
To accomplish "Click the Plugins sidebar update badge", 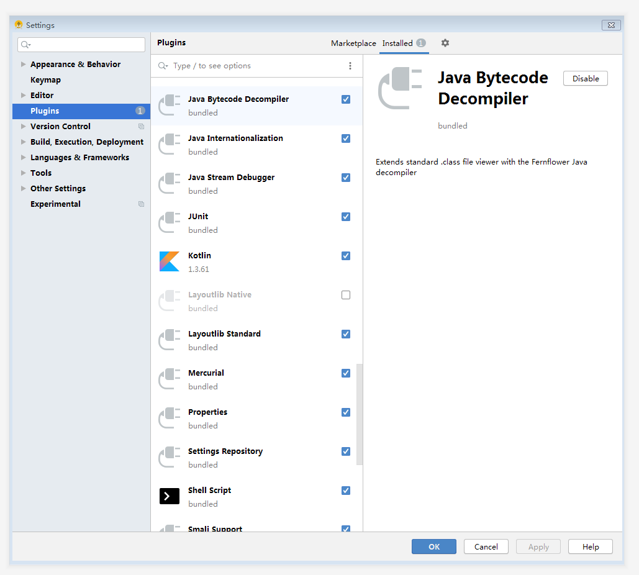I will (140, 111).
